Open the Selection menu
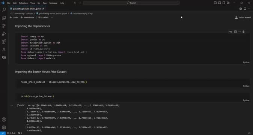The image size is (253, 135). click(x=23, y=3)
